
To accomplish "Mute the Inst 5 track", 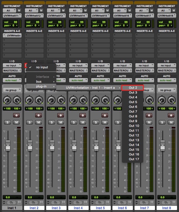I will pyautogui.click(x=105, y=122).
